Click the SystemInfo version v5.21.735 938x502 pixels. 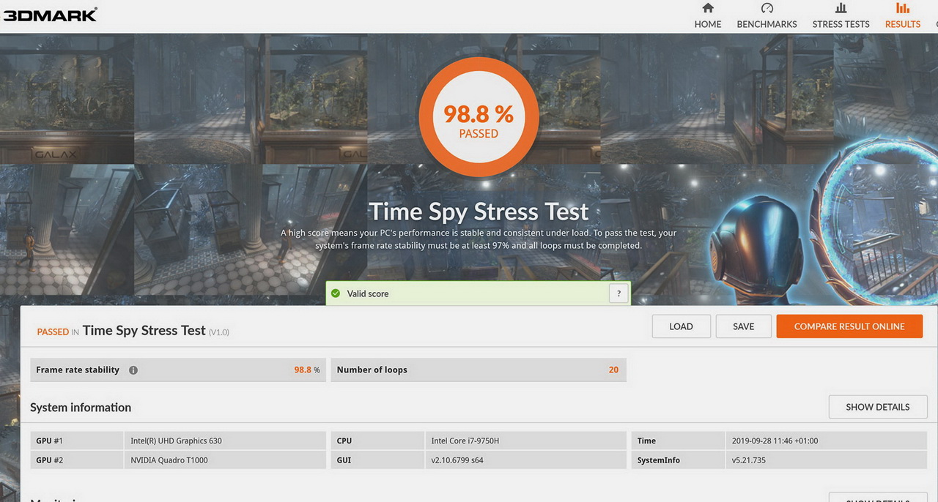pyautogui.click(x=749, y=460)
